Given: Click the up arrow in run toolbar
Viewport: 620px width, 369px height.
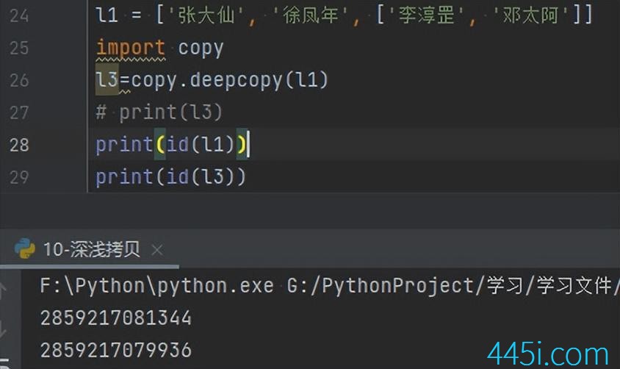Looking at the screenshot, I should pyautogui.click(x=4, y=290).
